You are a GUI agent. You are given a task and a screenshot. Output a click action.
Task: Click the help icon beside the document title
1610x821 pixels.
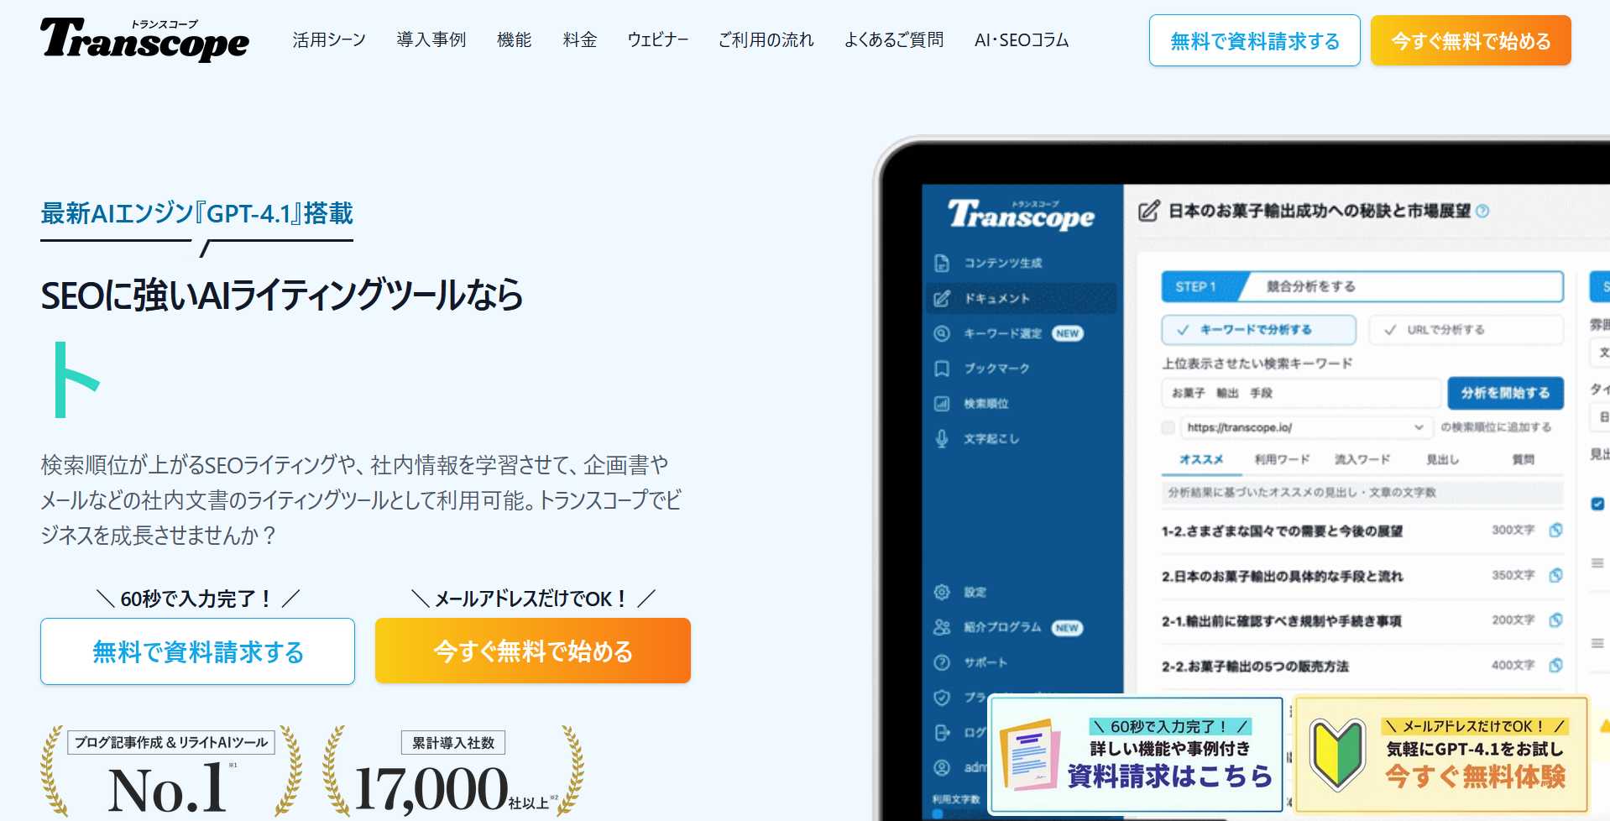(1482, 212)
